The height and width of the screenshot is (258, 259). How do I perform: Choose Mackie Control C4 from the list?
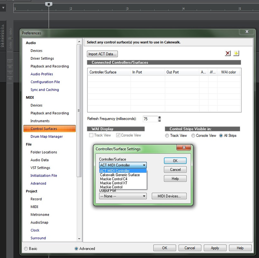click(123, 179)
